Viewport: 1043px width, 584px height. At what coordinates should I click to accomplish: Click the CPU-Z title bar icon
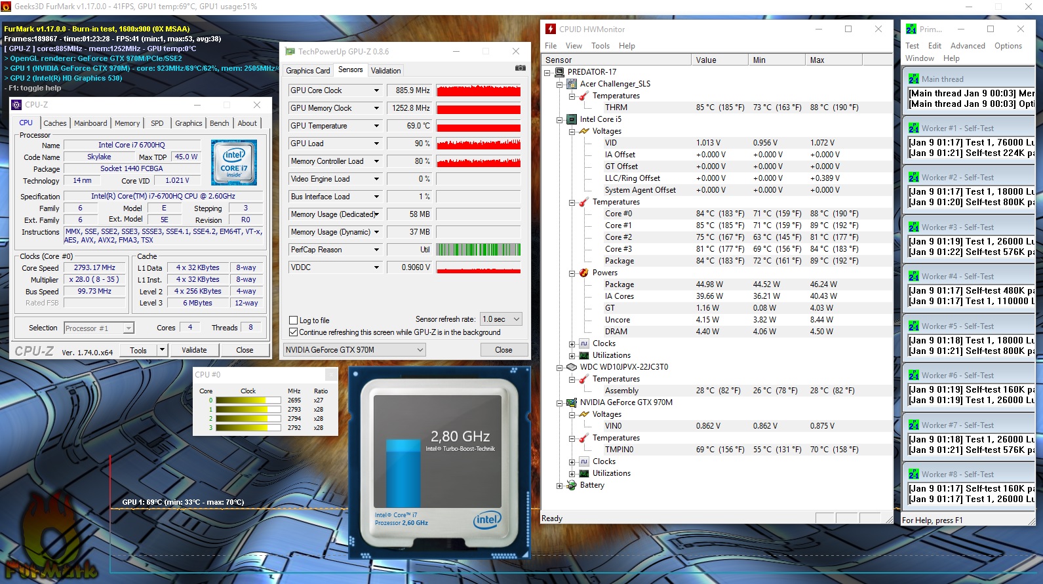[x=16, y=105]
